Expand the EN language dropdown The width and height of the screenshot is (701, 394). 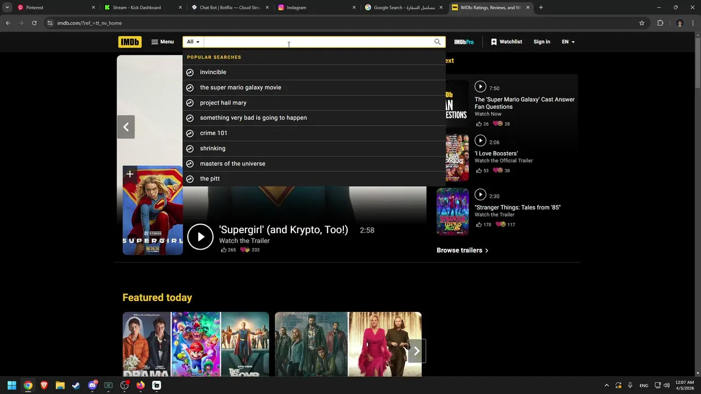(568, 42)
